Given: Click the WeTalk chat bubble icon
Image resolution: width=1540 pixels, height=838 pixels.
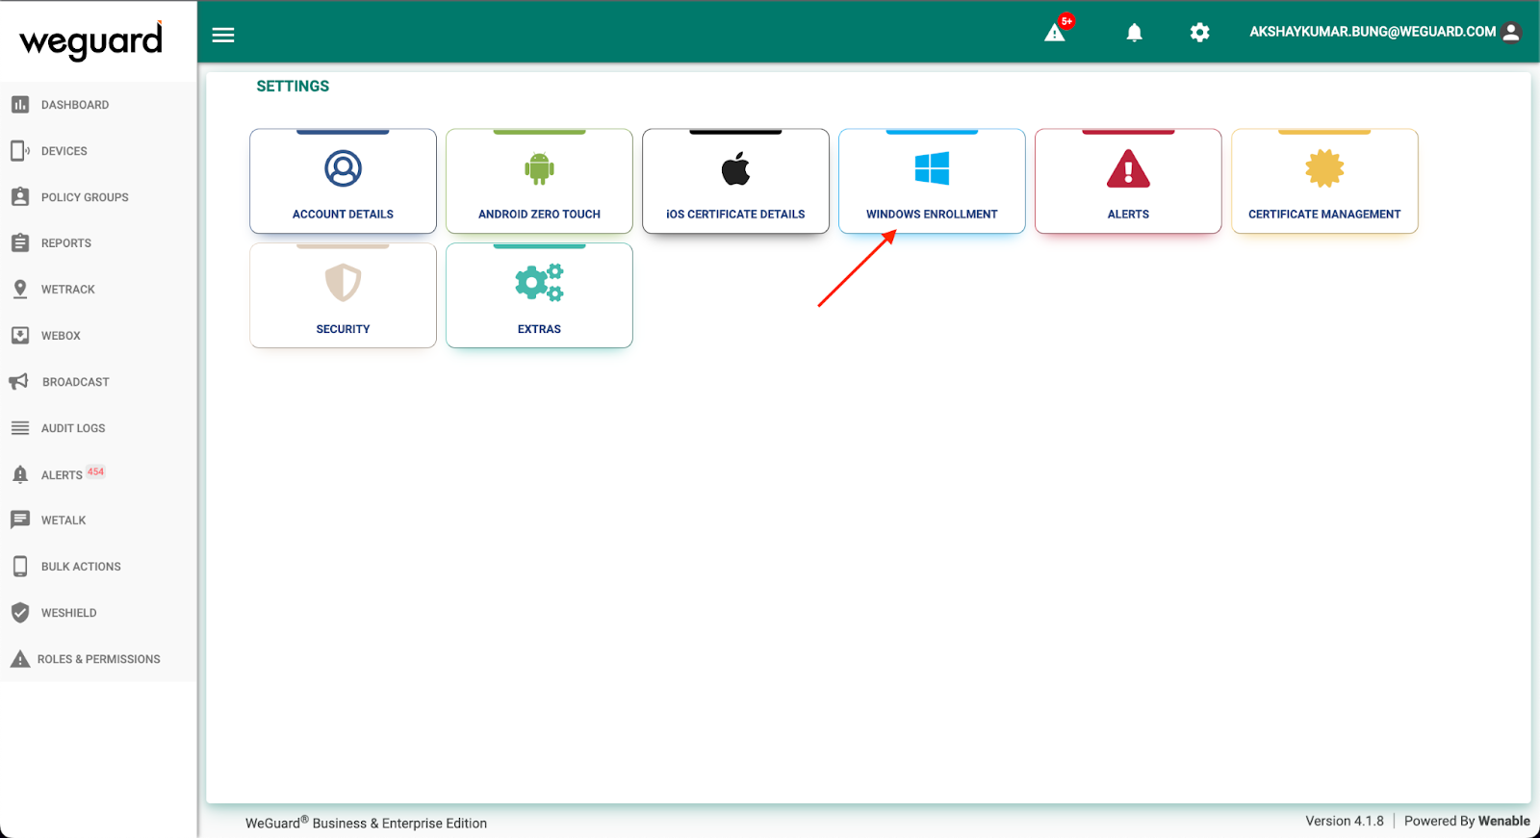Looking at the screenshot, I should (20, 520).
